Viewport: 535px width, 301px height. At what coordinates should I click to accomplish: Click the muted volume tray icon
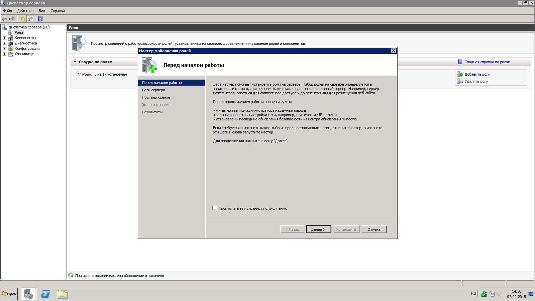500,294
